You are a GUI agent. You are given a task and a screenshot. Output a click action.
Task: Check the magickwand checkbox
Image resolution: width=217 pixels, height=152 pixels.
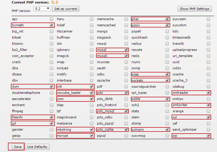(x=92, y=117)
